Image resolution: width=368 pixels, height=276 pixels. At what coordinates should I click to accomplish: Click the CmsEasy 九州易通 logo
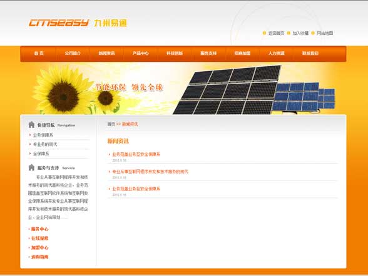[78, 23]
